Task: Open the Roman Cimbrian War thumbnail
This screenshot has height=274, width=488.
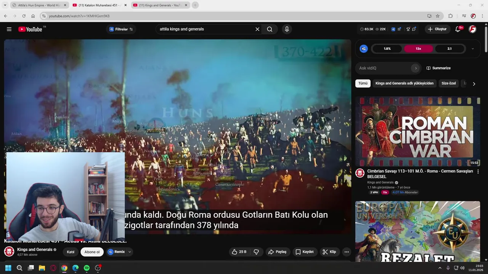Action: point(418,131)
